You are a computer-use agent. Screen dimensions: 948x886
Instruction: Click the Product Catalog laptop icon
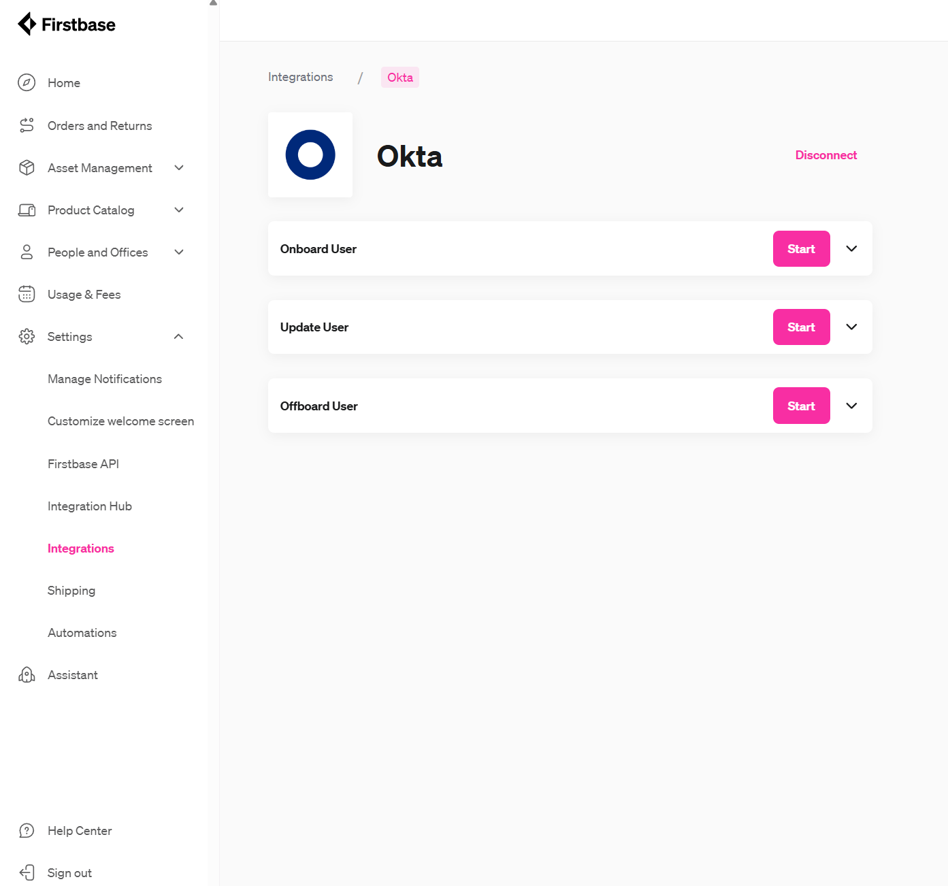click(27, 210)
